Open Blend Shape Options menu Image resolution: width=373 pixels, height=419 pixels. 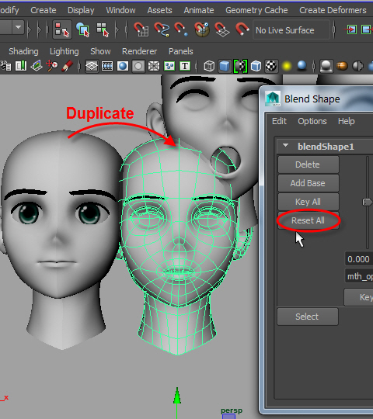tap(312, 121)
